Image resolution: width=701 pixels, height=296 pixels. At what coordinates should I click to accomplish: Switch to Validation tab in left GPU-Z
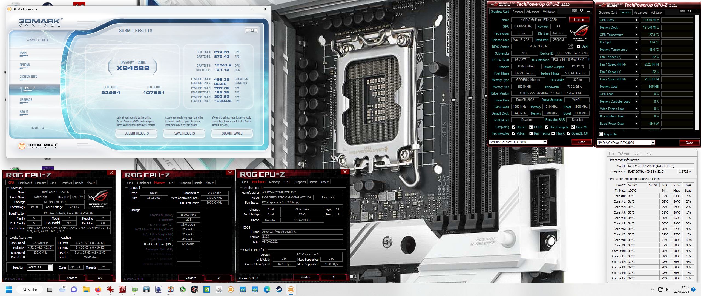tap(549, 12)
